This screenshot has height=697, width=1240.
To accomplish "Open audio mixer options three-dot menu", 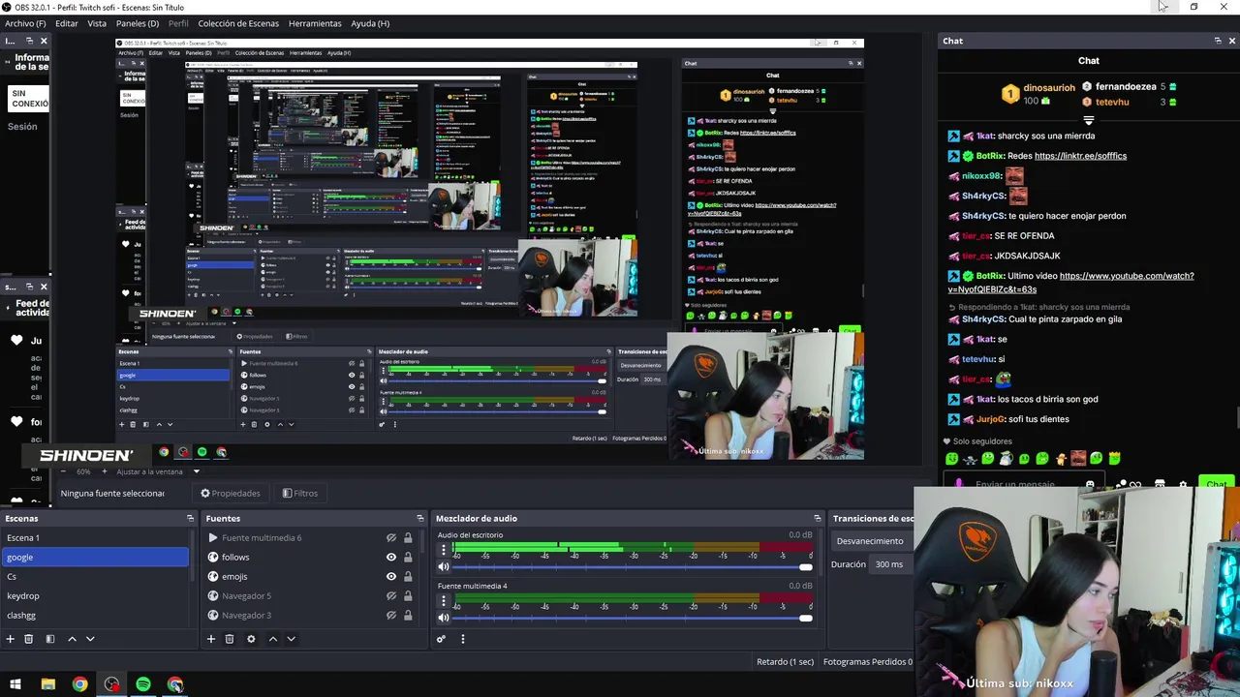I will [x=462, y=639].
